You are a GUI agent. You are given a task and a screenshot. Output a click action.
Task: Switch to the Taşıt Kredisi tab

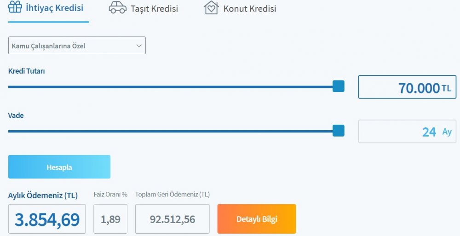pos(154,9)
